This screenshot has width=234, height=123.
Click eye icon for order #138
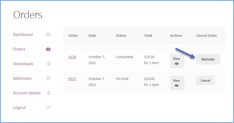(x=176, y=64)
